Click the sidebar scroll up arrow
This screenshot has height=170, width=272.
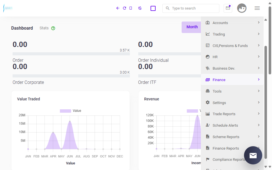266,20
